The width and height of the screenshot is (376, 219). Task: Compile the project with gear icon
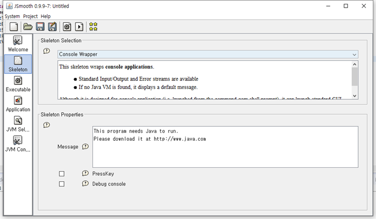click(x=67, y=26)
